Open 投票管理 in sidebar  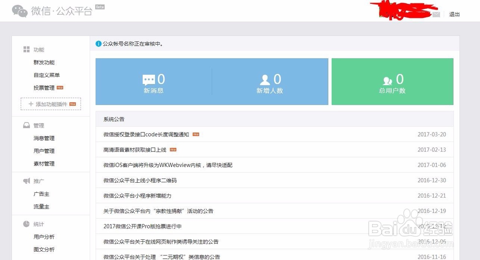coord(44,88)
